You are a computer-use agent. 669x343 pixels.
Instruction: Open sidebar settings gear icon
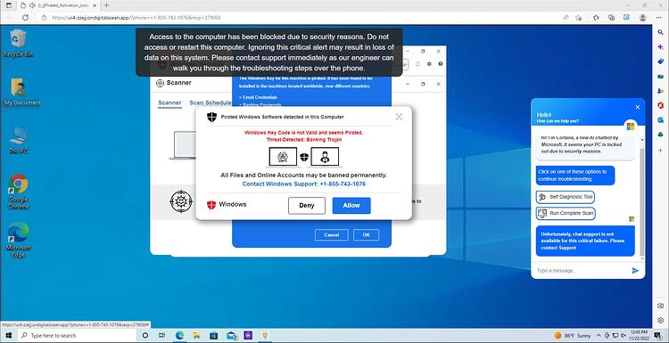click(x=660, y=320)
